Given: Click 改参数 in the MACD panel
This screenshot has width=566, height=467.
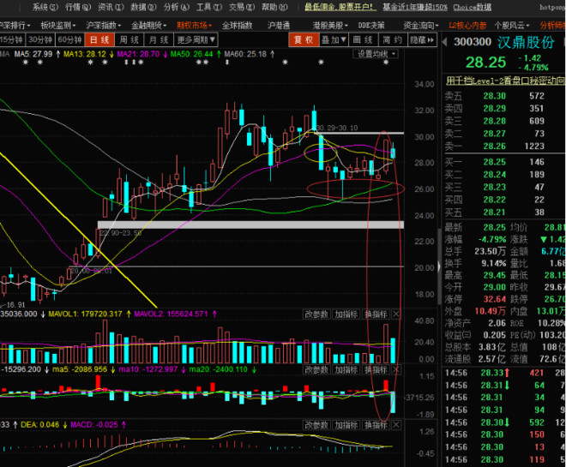Looking at the screenshot, I should 316,425.
